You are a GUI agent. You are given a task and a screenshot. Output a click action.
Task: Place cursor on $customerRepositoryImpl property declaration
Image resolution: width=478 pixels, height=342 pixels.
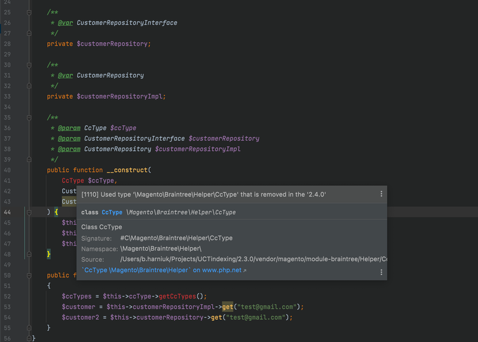tap(120, 96)
